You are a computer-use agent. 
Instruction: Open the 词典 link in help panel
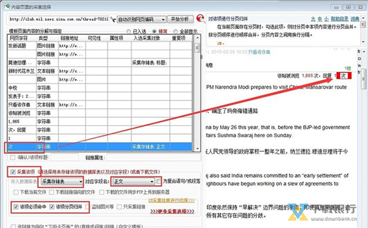tap(355, 19)
